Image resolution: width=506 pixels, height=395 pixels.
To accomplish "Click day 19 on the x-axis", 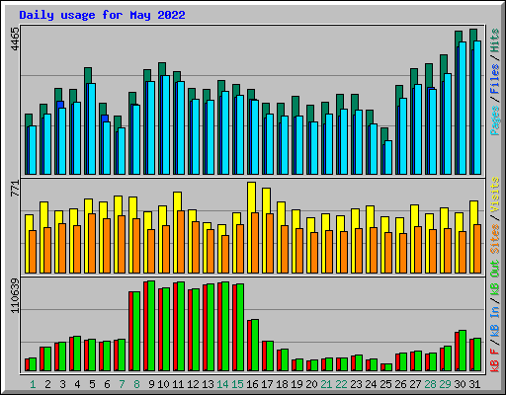I will pos(296,384).
